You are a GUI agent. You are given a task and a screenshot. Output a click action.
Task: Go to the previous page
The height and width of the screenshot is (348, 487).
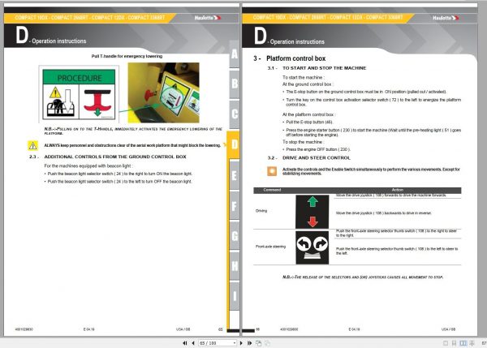[193, 343]
